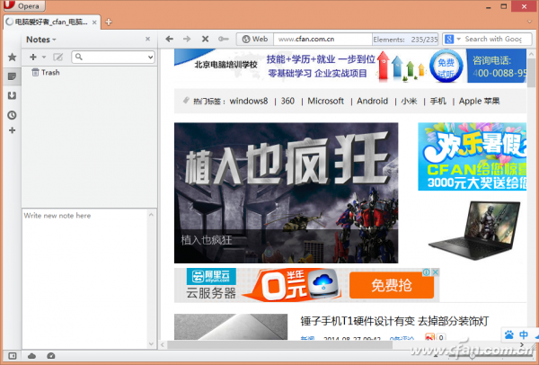Open the 欢乐暑假 CFAN promo banner
Screen dimensions: 539x365
(x=472, y=156)
